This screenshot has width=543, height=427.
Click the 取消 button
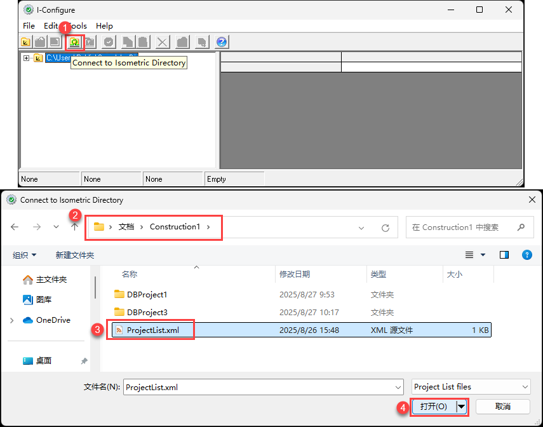pos(503,407)
